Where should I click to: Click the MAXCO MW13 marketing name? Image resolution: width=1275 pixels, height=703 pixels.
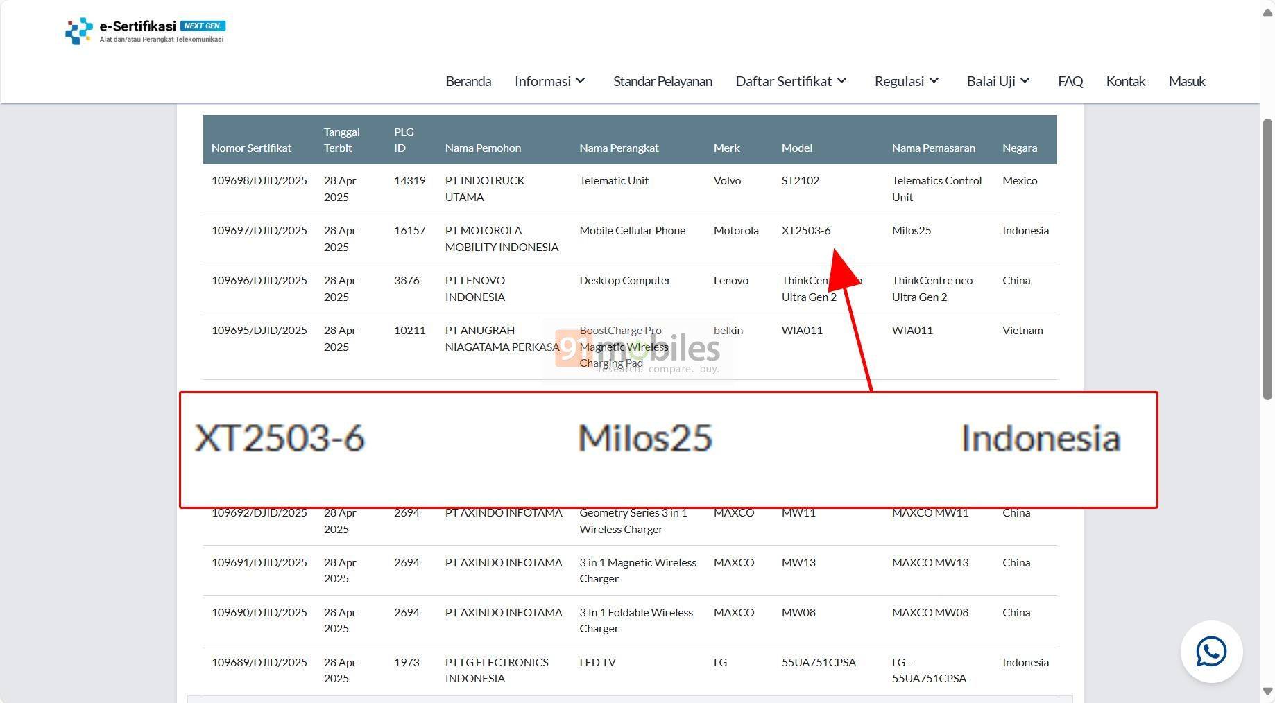930,563
